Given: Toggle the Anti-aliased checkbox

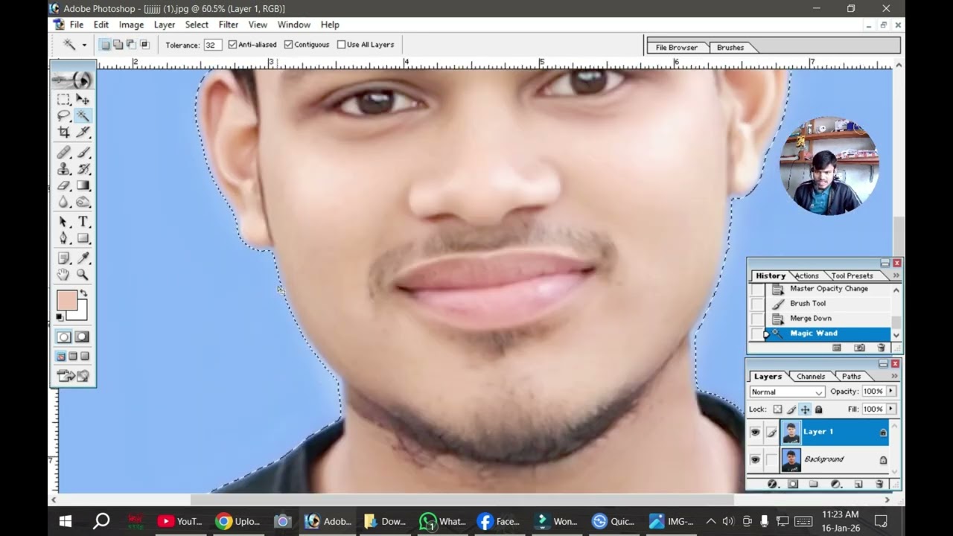Looking at the screenshot, I should point(232,45).
